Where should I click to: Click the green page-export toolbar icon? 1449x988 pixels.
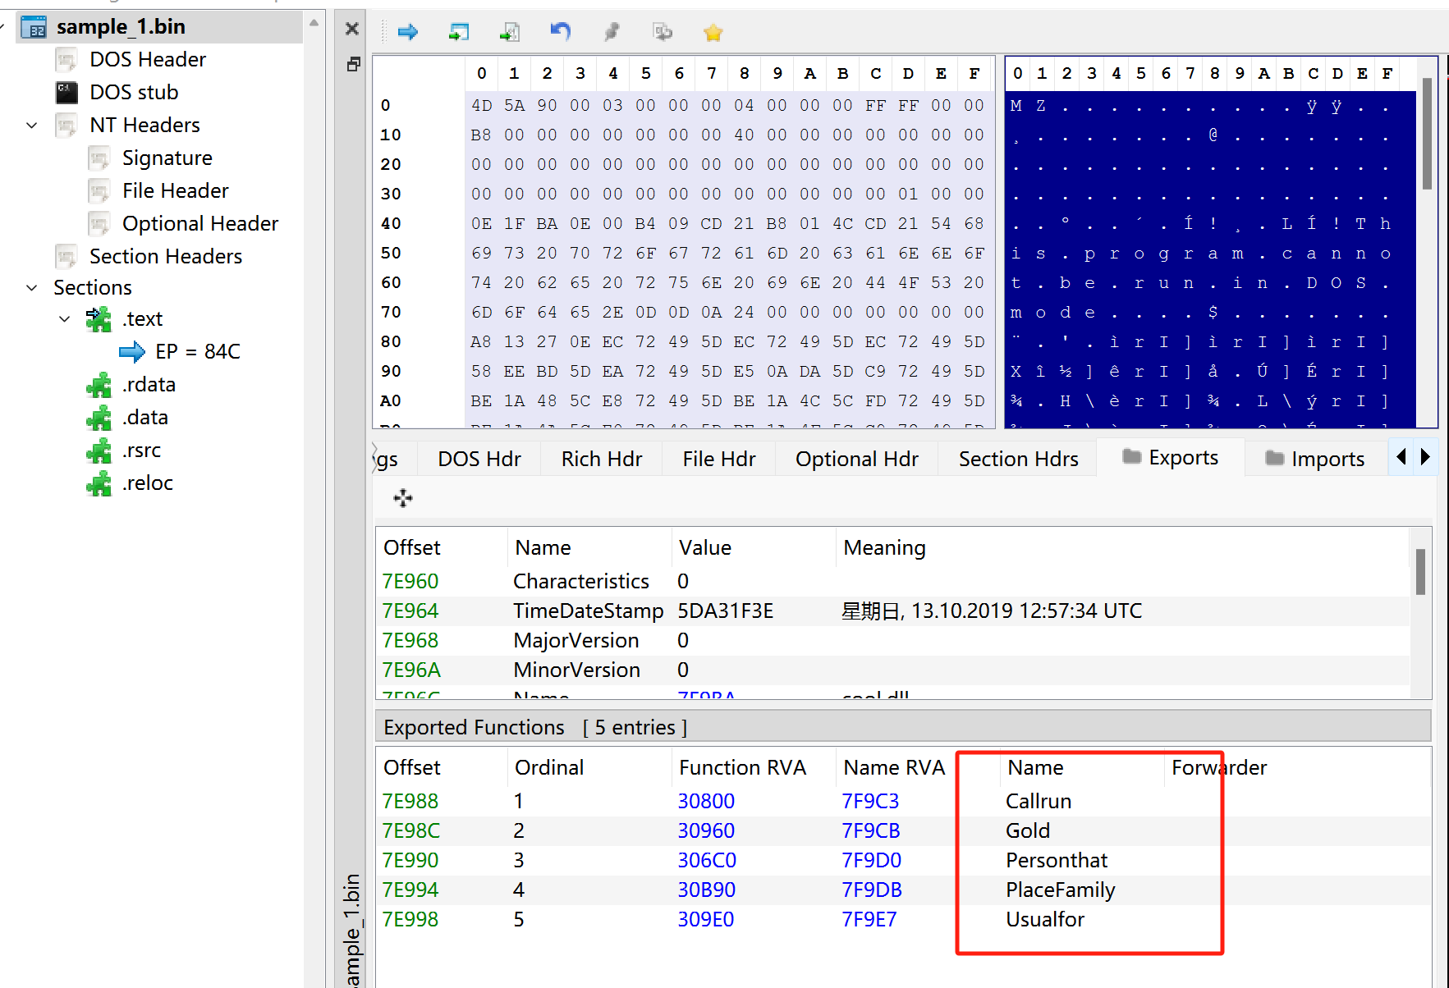click(510, 32)
